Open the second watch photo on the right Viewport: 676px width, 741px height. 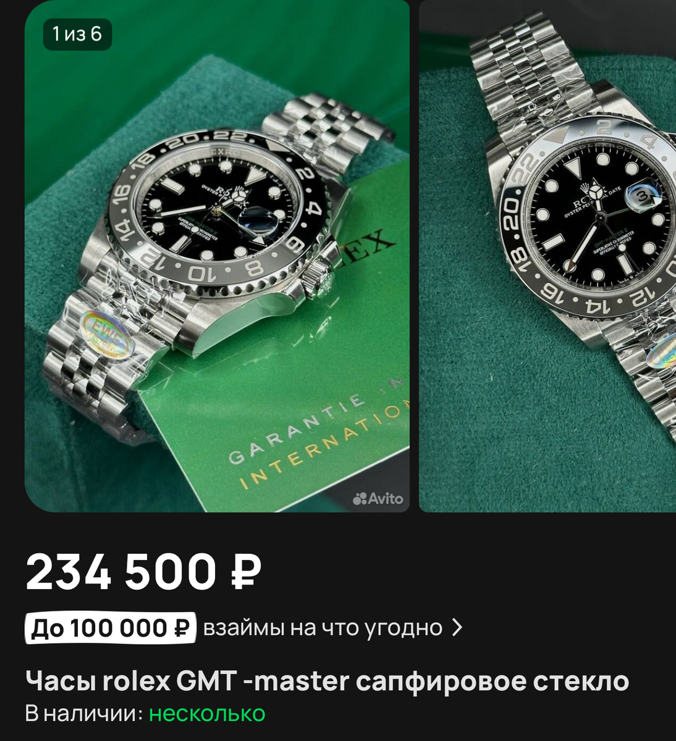(547, 256)
